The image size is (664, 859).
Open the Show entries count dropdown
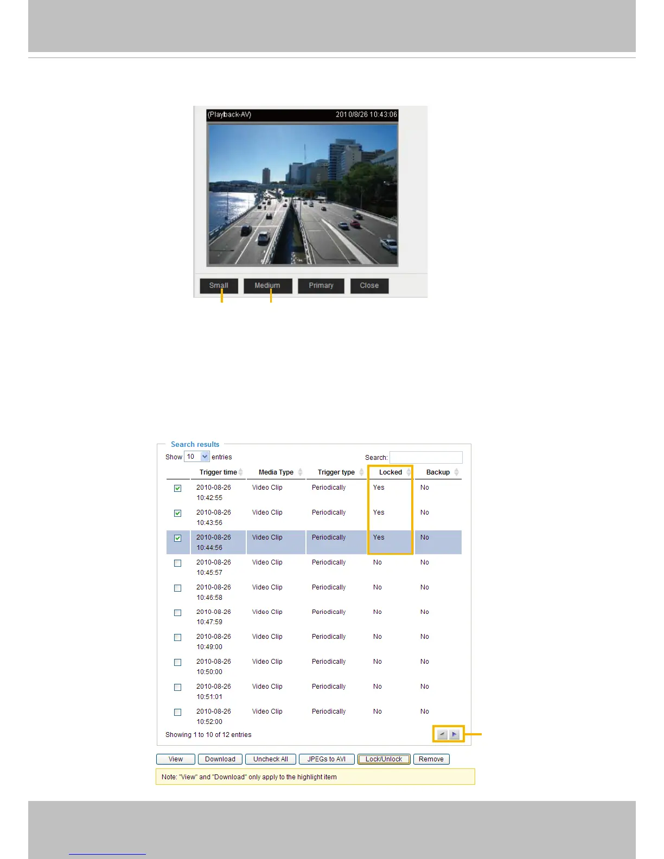[x=197, y=457]
